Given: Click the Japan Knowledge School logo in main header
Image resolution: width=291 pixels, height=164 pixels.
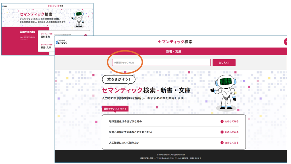Looking at the screenshot, I should click(61, 42).
